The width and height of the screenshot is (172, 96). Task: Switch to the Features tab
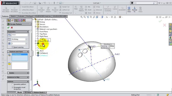pyautogui.click(x=5, y=16)
